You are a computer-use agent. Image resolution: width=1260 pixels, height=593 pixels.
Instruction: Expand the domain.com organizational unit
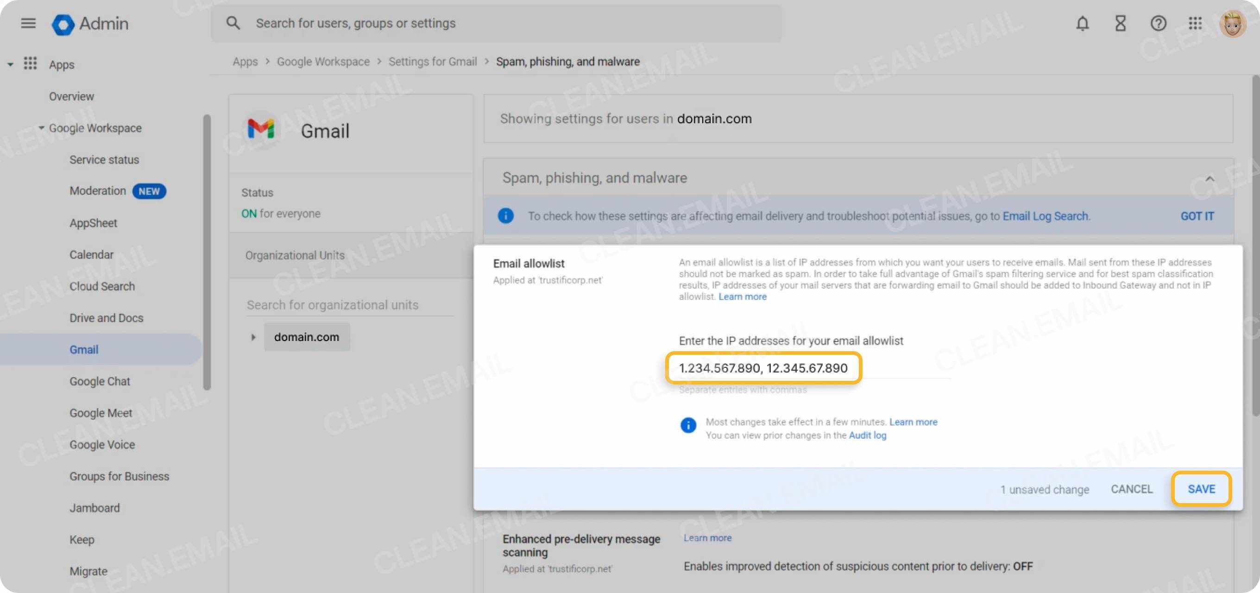click(x=253, y=337)
